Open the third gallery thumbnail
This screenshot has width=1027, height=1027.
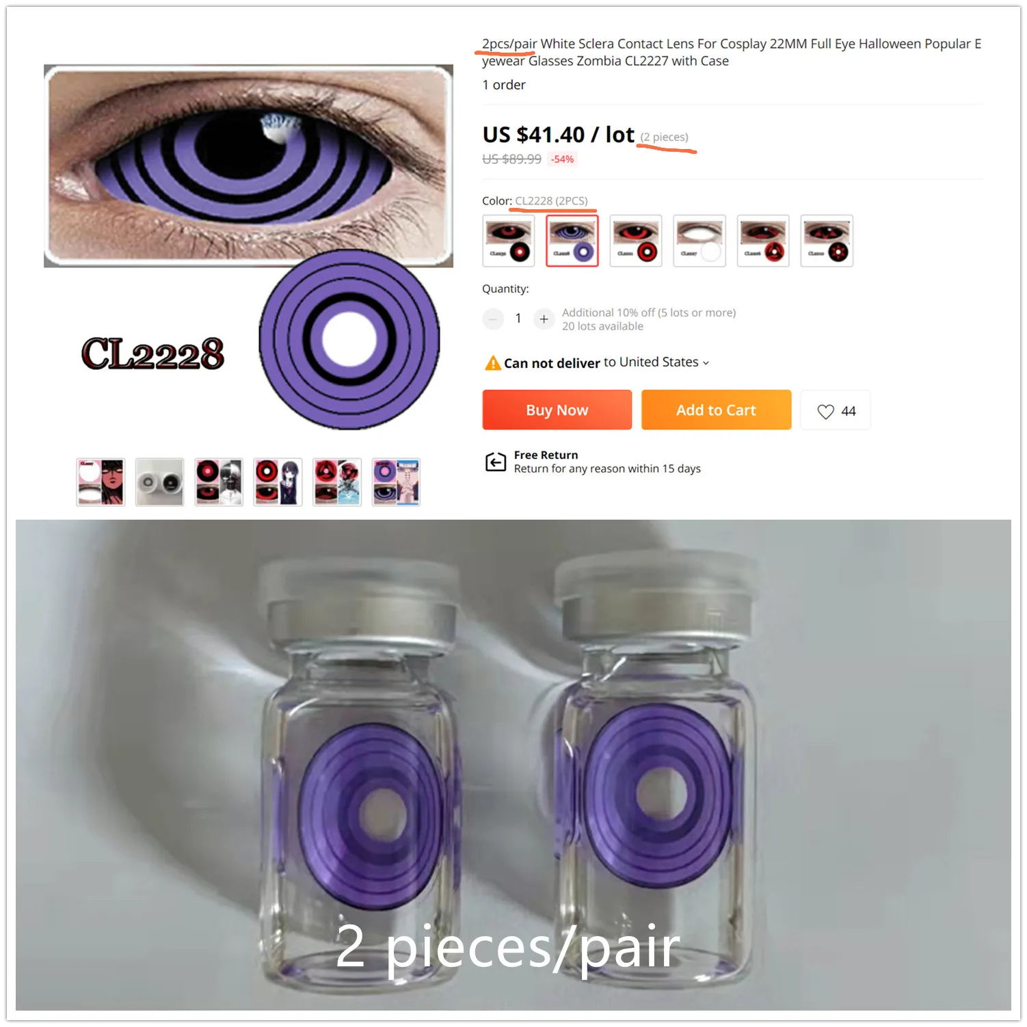219,482
